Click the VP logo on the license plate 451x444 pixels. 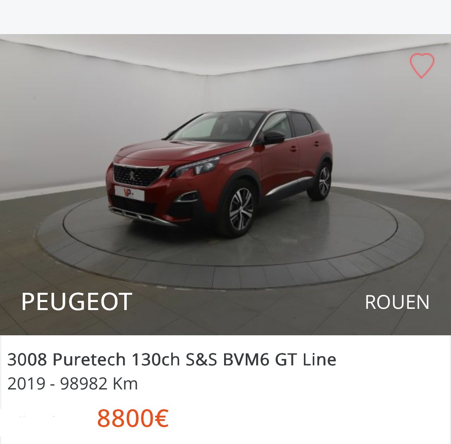coord(128,192)
